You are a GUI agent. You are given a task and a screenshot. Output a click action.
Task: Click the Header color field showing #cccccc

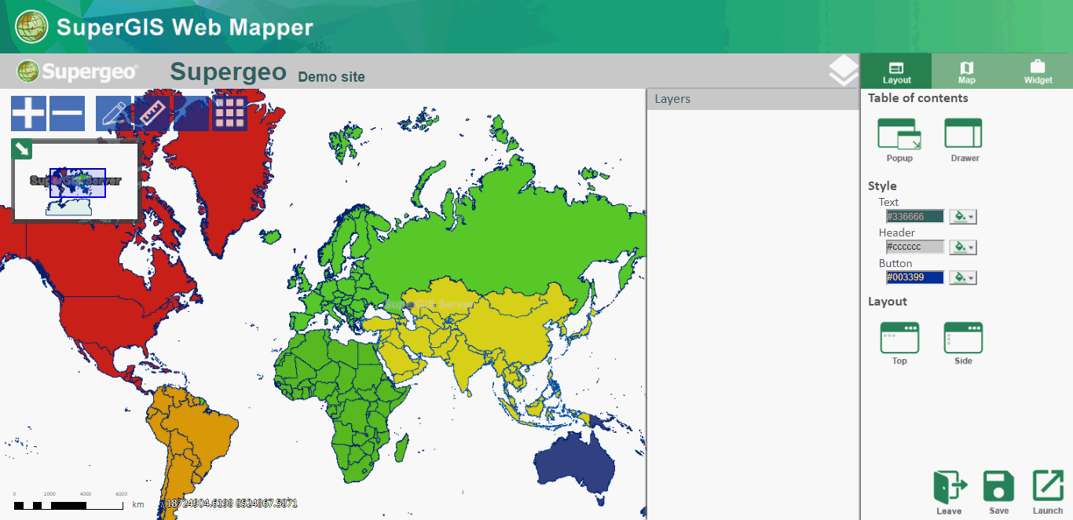click(915, 247)
